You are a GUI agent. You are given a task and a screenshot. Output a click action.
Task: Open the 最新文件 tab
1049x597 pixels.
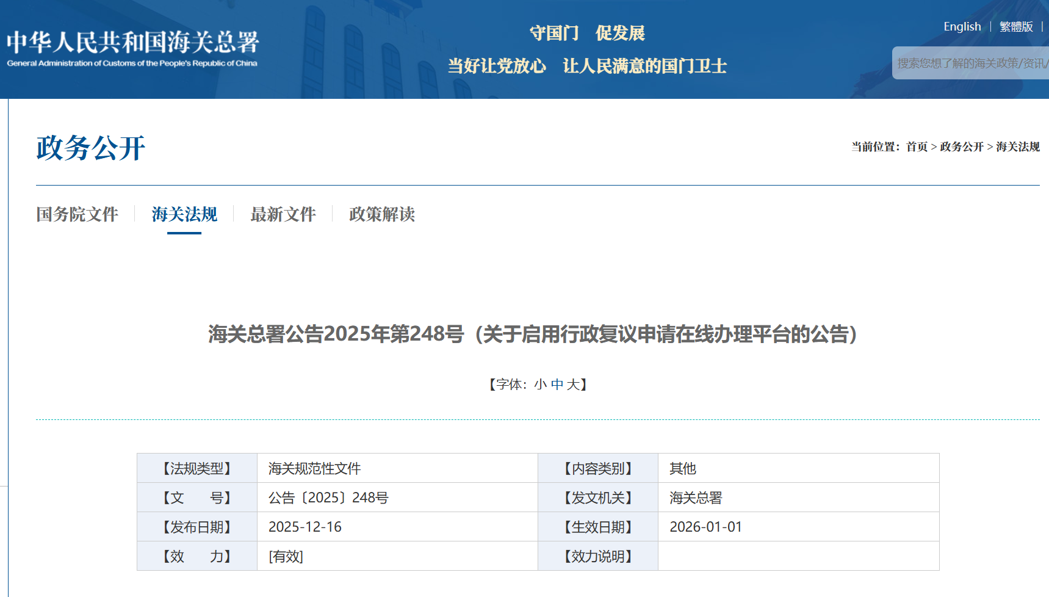pyautogui.click(x=283, y=214)
